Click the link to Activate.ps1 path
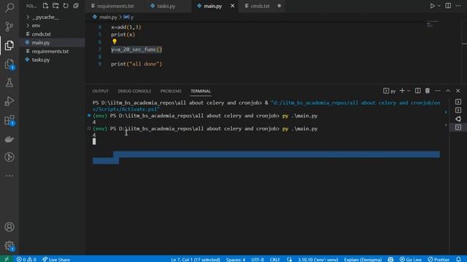 [x=266, y=106]
